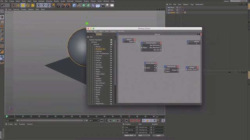Click the Math:Divide node title
The image size is (250, 140).
click(171, 66)
